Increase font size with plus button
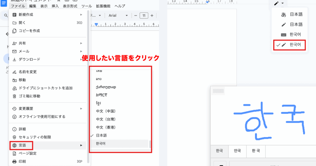Image resolution: width=316 pixels, height=166 pixels. pos(152,15)
